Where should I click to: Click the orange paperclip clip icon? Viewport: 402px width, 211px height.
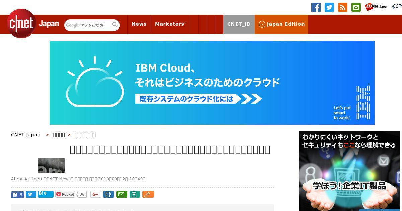(148, 194)
